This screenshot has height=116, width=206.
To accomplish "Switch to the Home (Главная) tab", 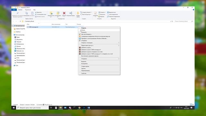I will point(20,10).
